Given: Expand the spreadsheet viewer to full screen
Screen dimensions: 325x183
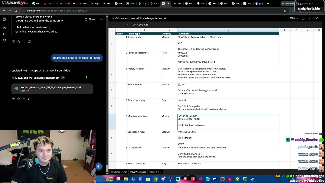Looking at the screenshot, I should click(310, 18).
